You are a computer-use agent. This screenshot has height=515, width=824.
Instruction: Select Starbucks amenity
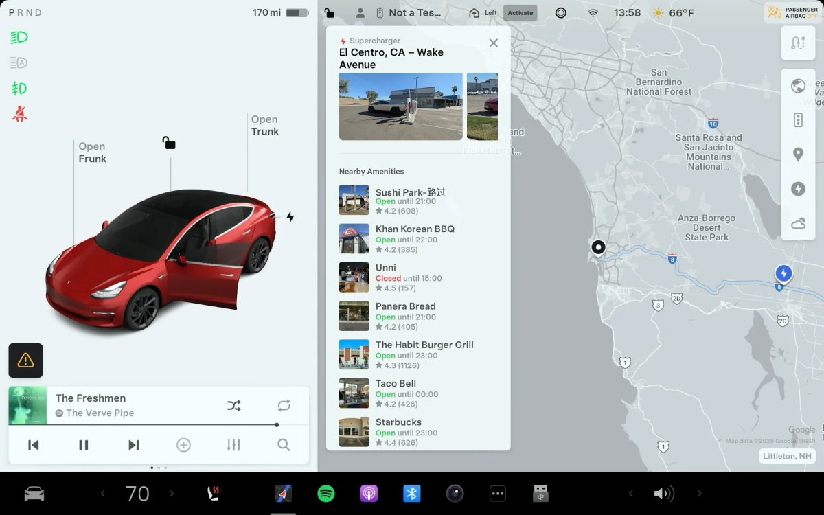pyautogui.click(x=418, y=432)
